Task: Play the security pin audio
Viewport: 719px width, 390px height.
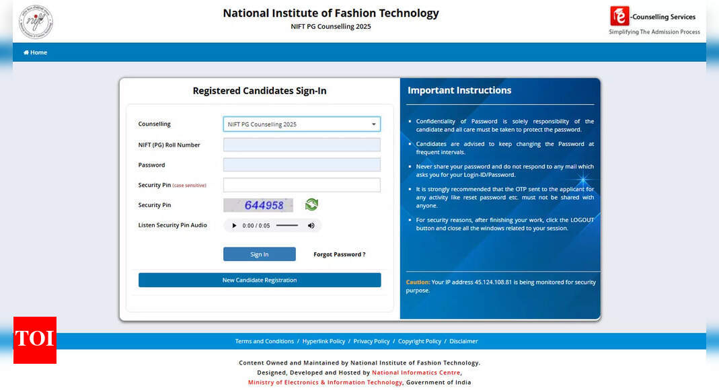Action: [234, 226]
